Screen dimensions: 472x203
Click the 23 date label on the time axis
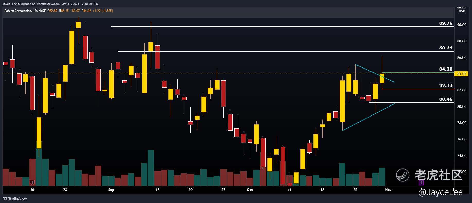point(65,190)
